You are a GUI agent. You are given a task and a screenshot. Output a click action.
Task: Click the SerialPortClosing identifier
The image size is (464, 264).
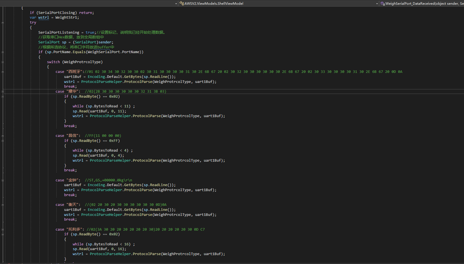(x=57, y=13)
